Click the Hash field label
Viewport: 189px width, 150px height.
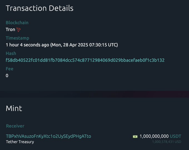click(x=11, y=53)
